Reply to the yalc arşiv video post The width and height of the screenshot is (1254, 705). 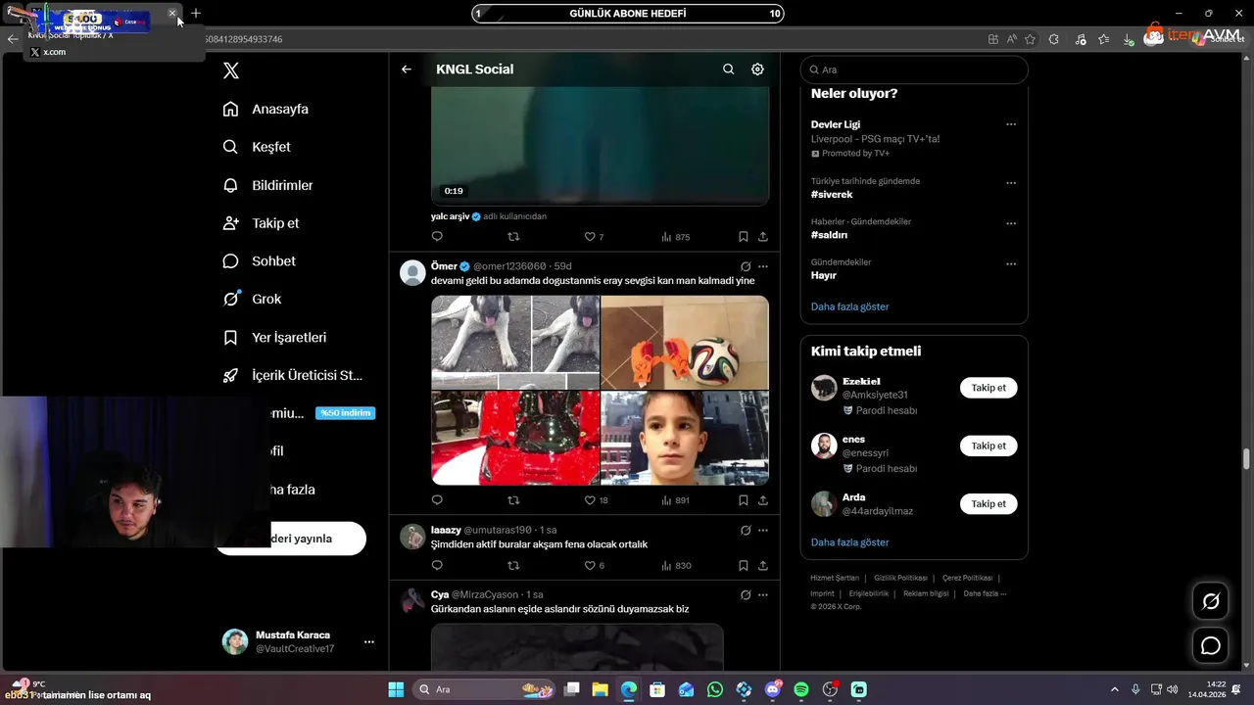point(437,237)
